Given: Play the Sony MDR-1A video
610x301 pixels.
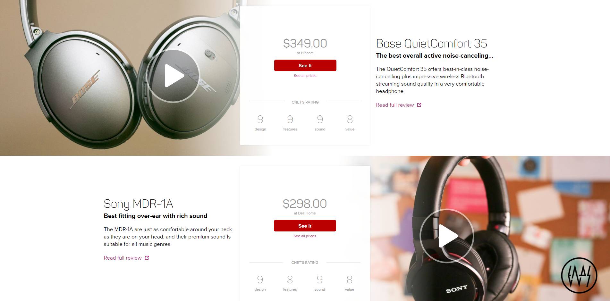Looking at the screenshot, I should coord(447,236).
